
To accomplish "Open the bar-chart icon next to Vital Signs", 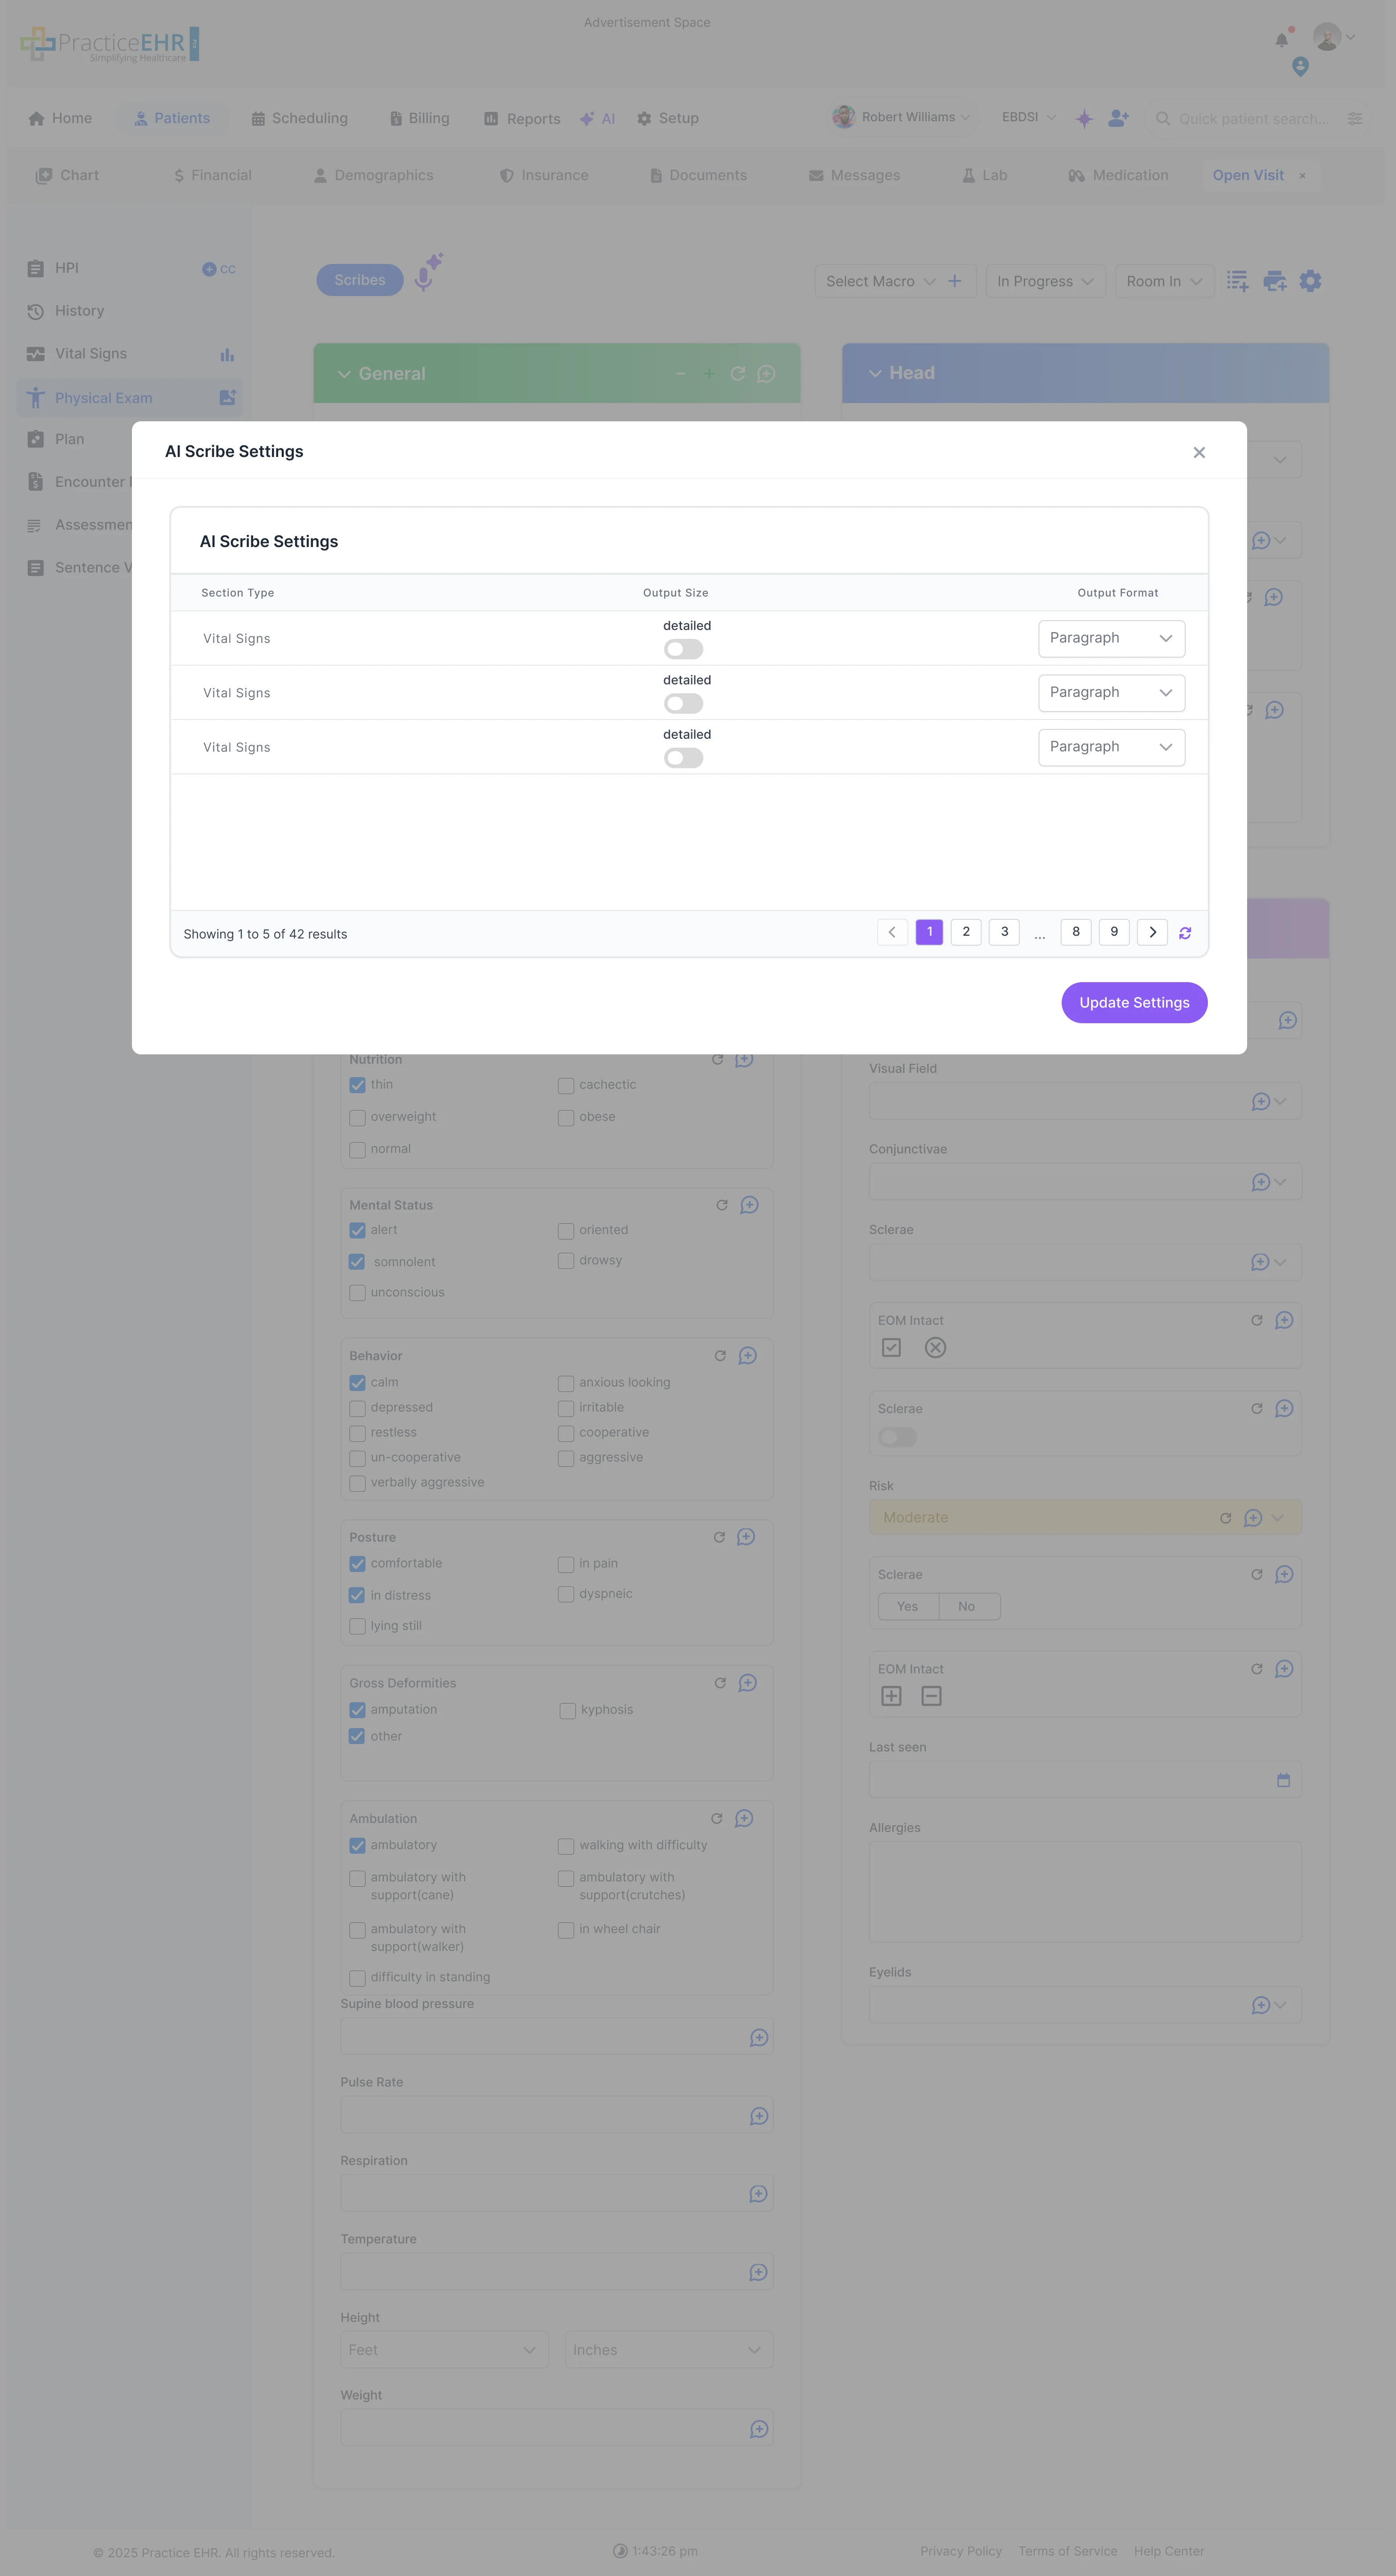I will [x=227, y=354].
